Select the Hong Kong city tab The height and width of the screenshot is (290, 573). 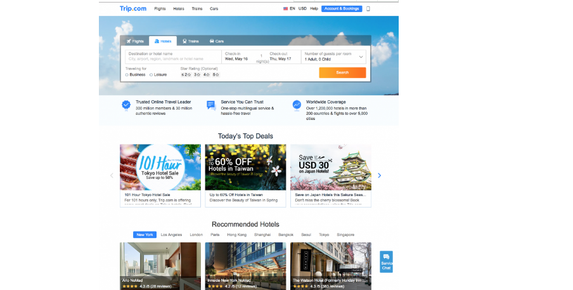pos(237,235)
